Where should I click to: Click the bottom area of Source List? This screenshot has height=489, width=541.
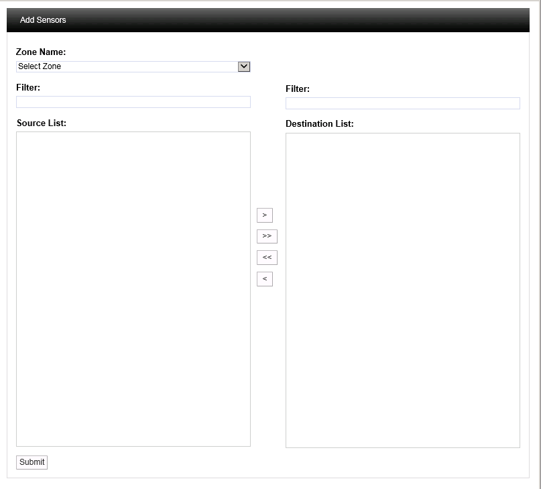[133, 429]
